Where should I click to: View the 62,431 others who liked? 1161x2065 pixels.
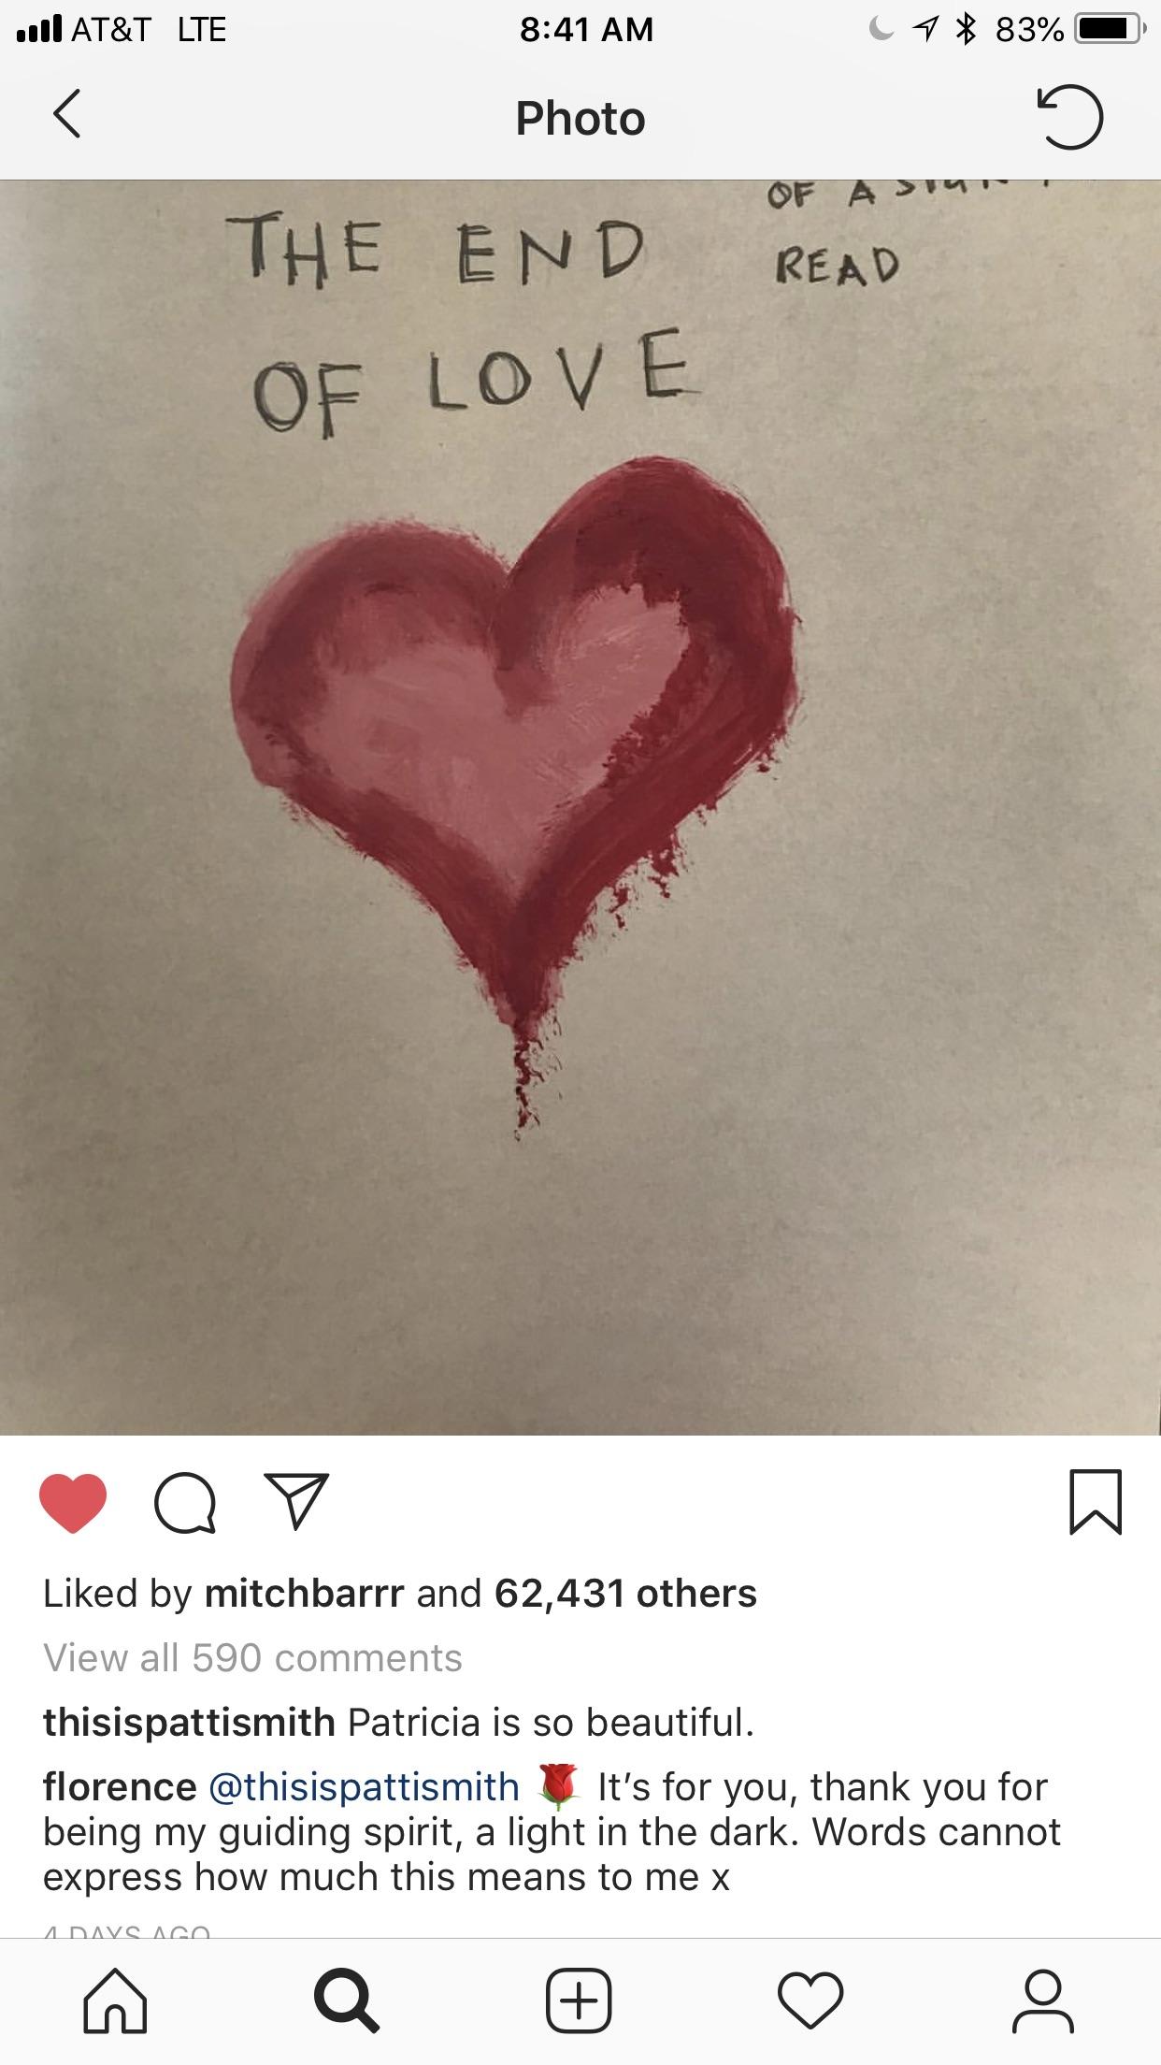coord(625,1594)
